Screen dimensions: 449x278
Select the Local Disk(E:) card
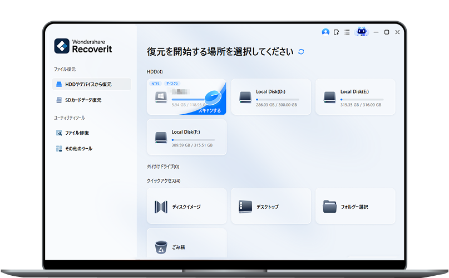click(x=356, y=97)
